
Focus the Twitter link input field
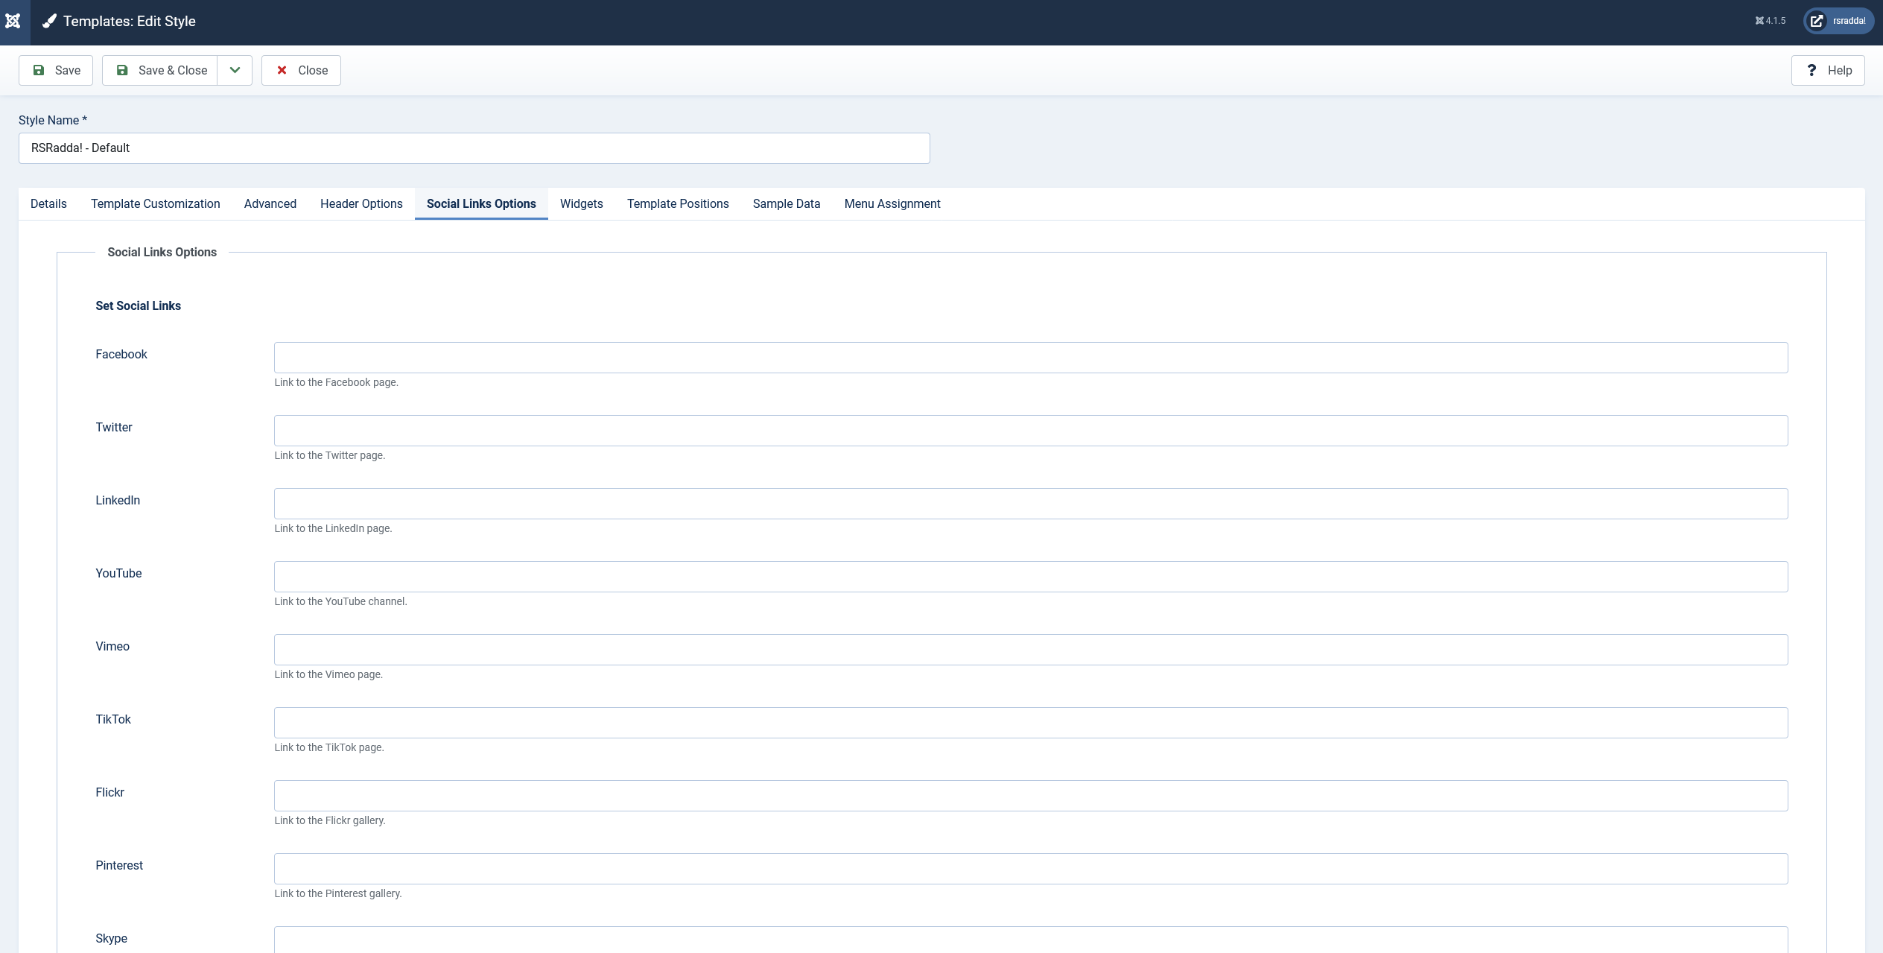click(1031, 431)
